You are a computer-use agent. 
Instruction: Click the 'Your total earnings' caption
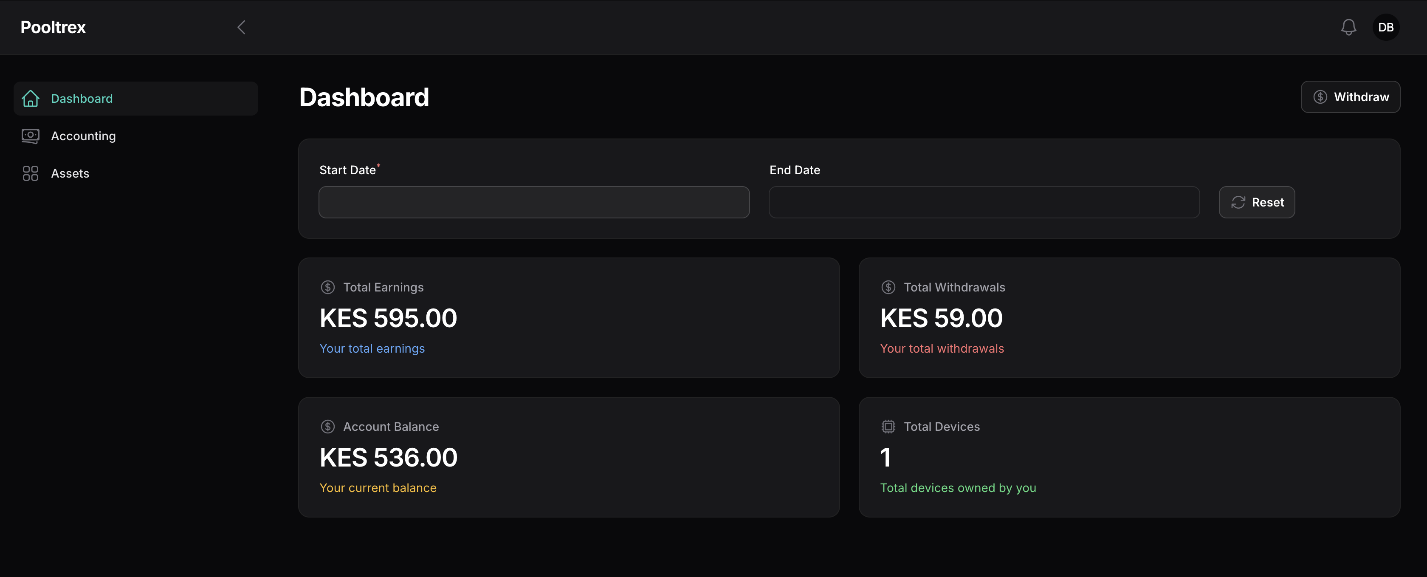pos(372,349)
